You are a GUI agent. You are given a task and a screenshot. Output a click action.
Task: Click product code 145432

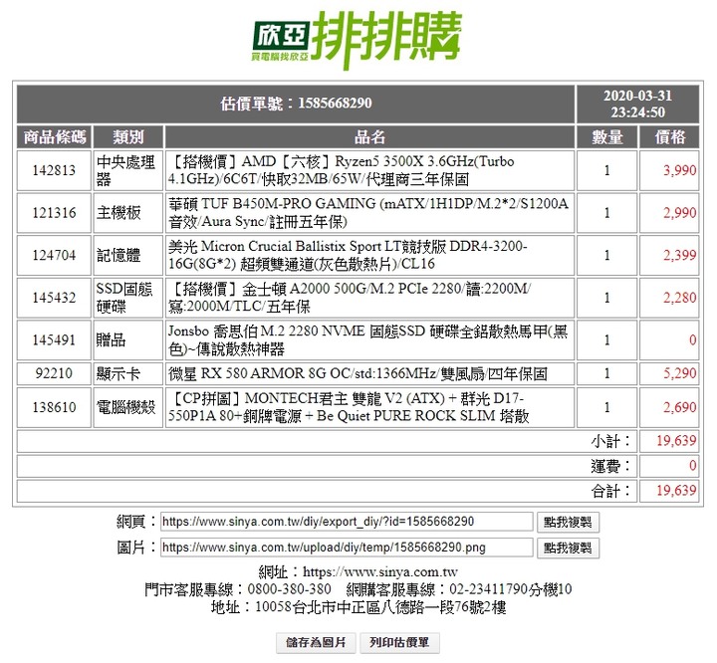pyautogui.click(x=54, y=298)
